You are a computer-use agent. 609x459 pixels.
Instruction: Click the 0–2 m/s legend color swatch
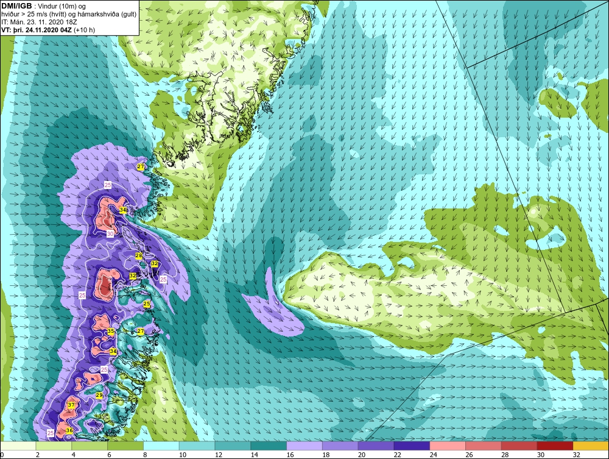[18, 446]
